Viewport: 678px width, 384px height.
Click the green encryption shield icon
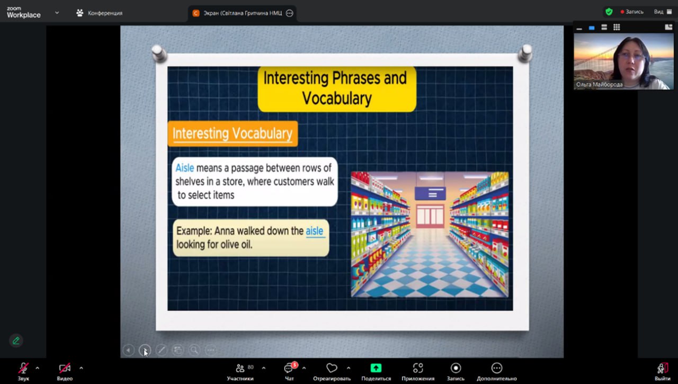(609, 12)
